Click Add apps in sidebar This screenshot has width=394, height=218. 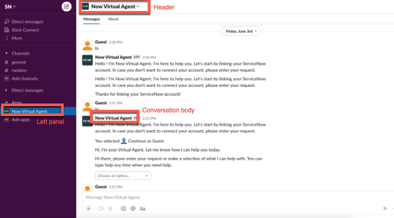[20, 120]
